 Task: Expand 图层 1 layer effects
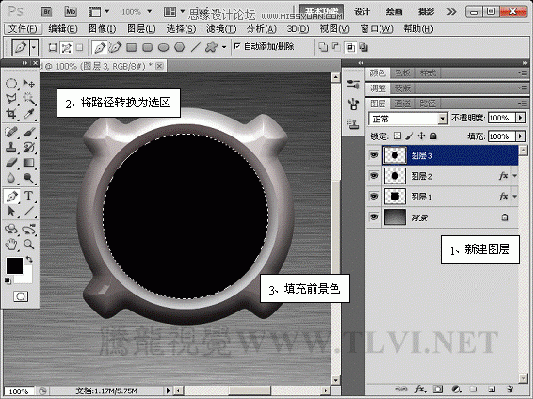tap(515, 197)
